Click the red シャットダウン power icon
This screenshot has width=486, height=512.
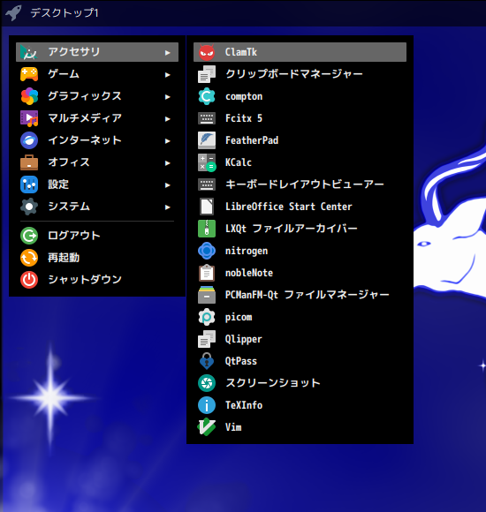click(x=29, y=280)
